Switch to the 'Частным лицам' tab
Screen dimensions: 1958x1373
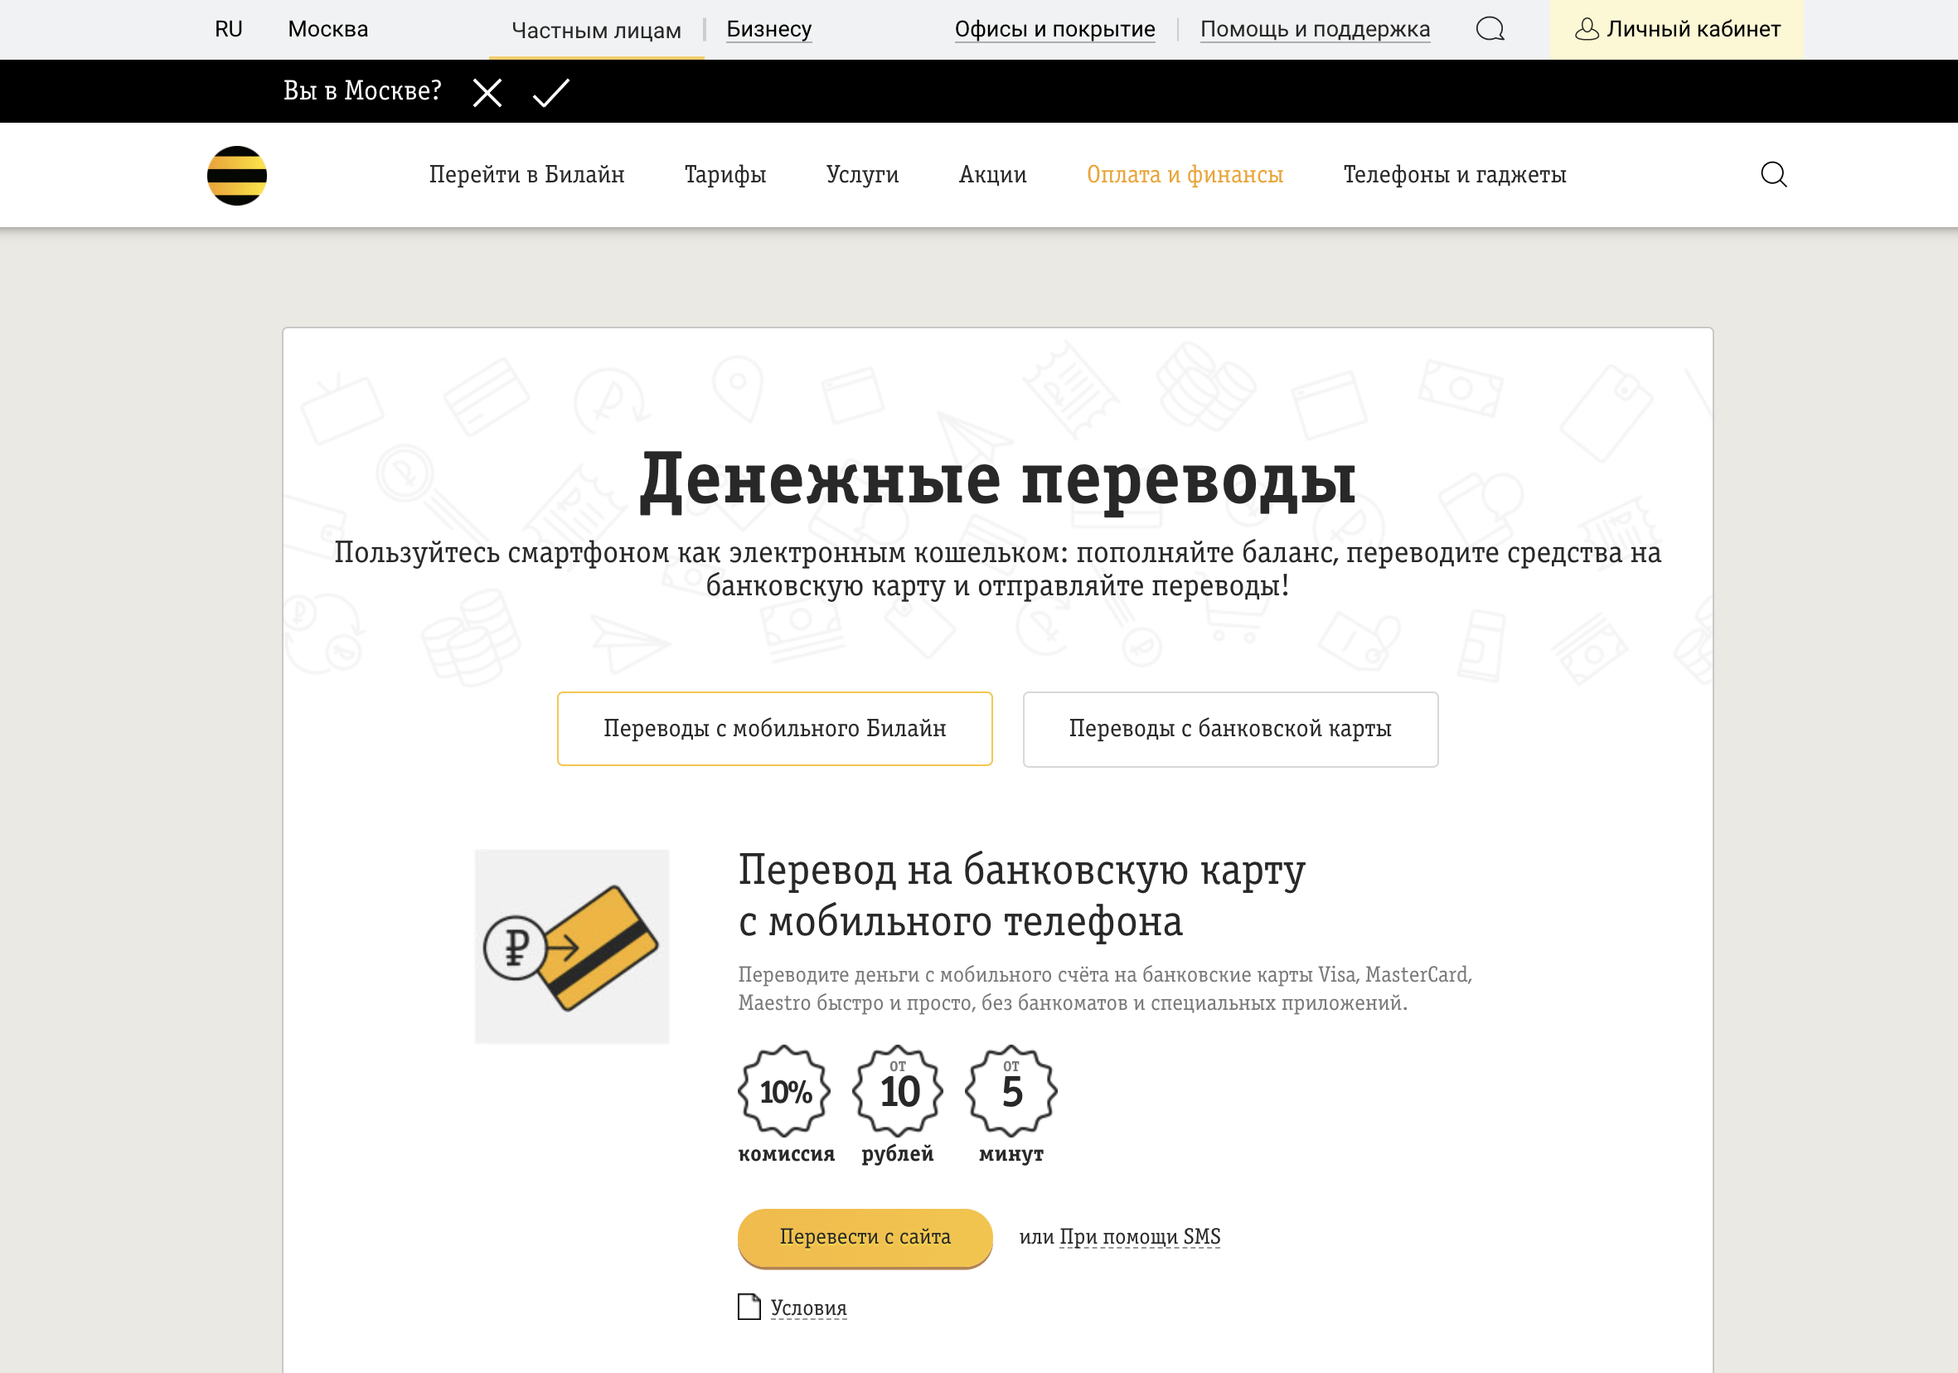(x=595, y=28)
